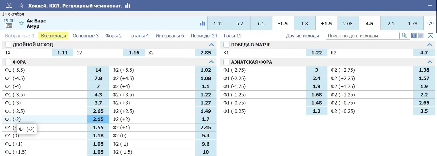Bet on X2 at 2.85
This screenshot has height=156, width=437.
pyautogui.click(x=206, y=53)
